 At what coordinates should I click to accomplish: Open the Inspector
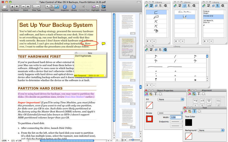tap(65, 7)
